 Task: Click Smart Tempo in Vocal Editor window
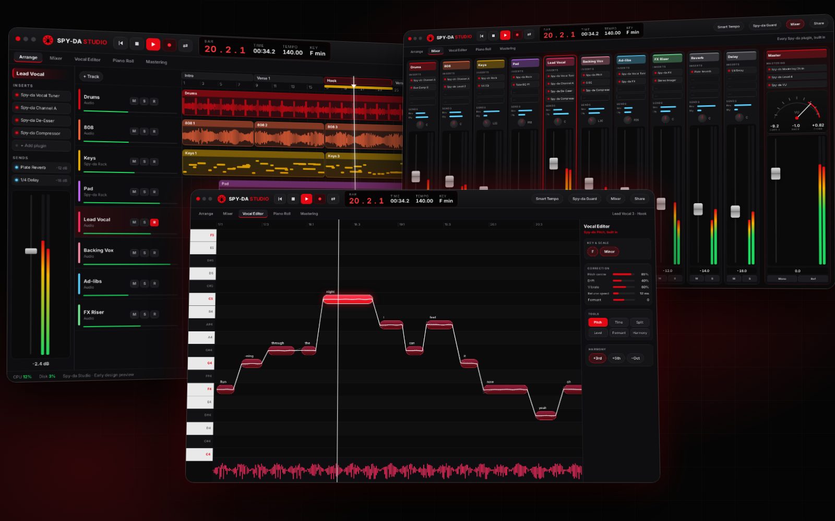coord(547,199)
